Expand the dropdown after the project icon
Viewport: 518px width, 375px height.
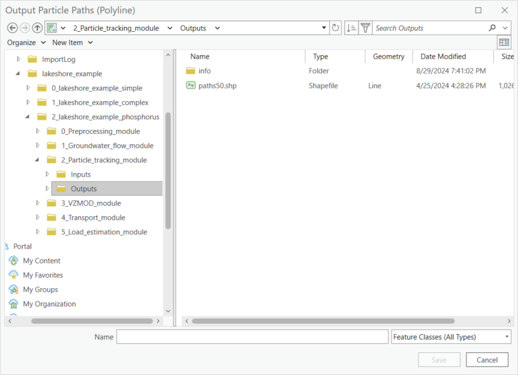pyautogui.click(x=63, y=28)
